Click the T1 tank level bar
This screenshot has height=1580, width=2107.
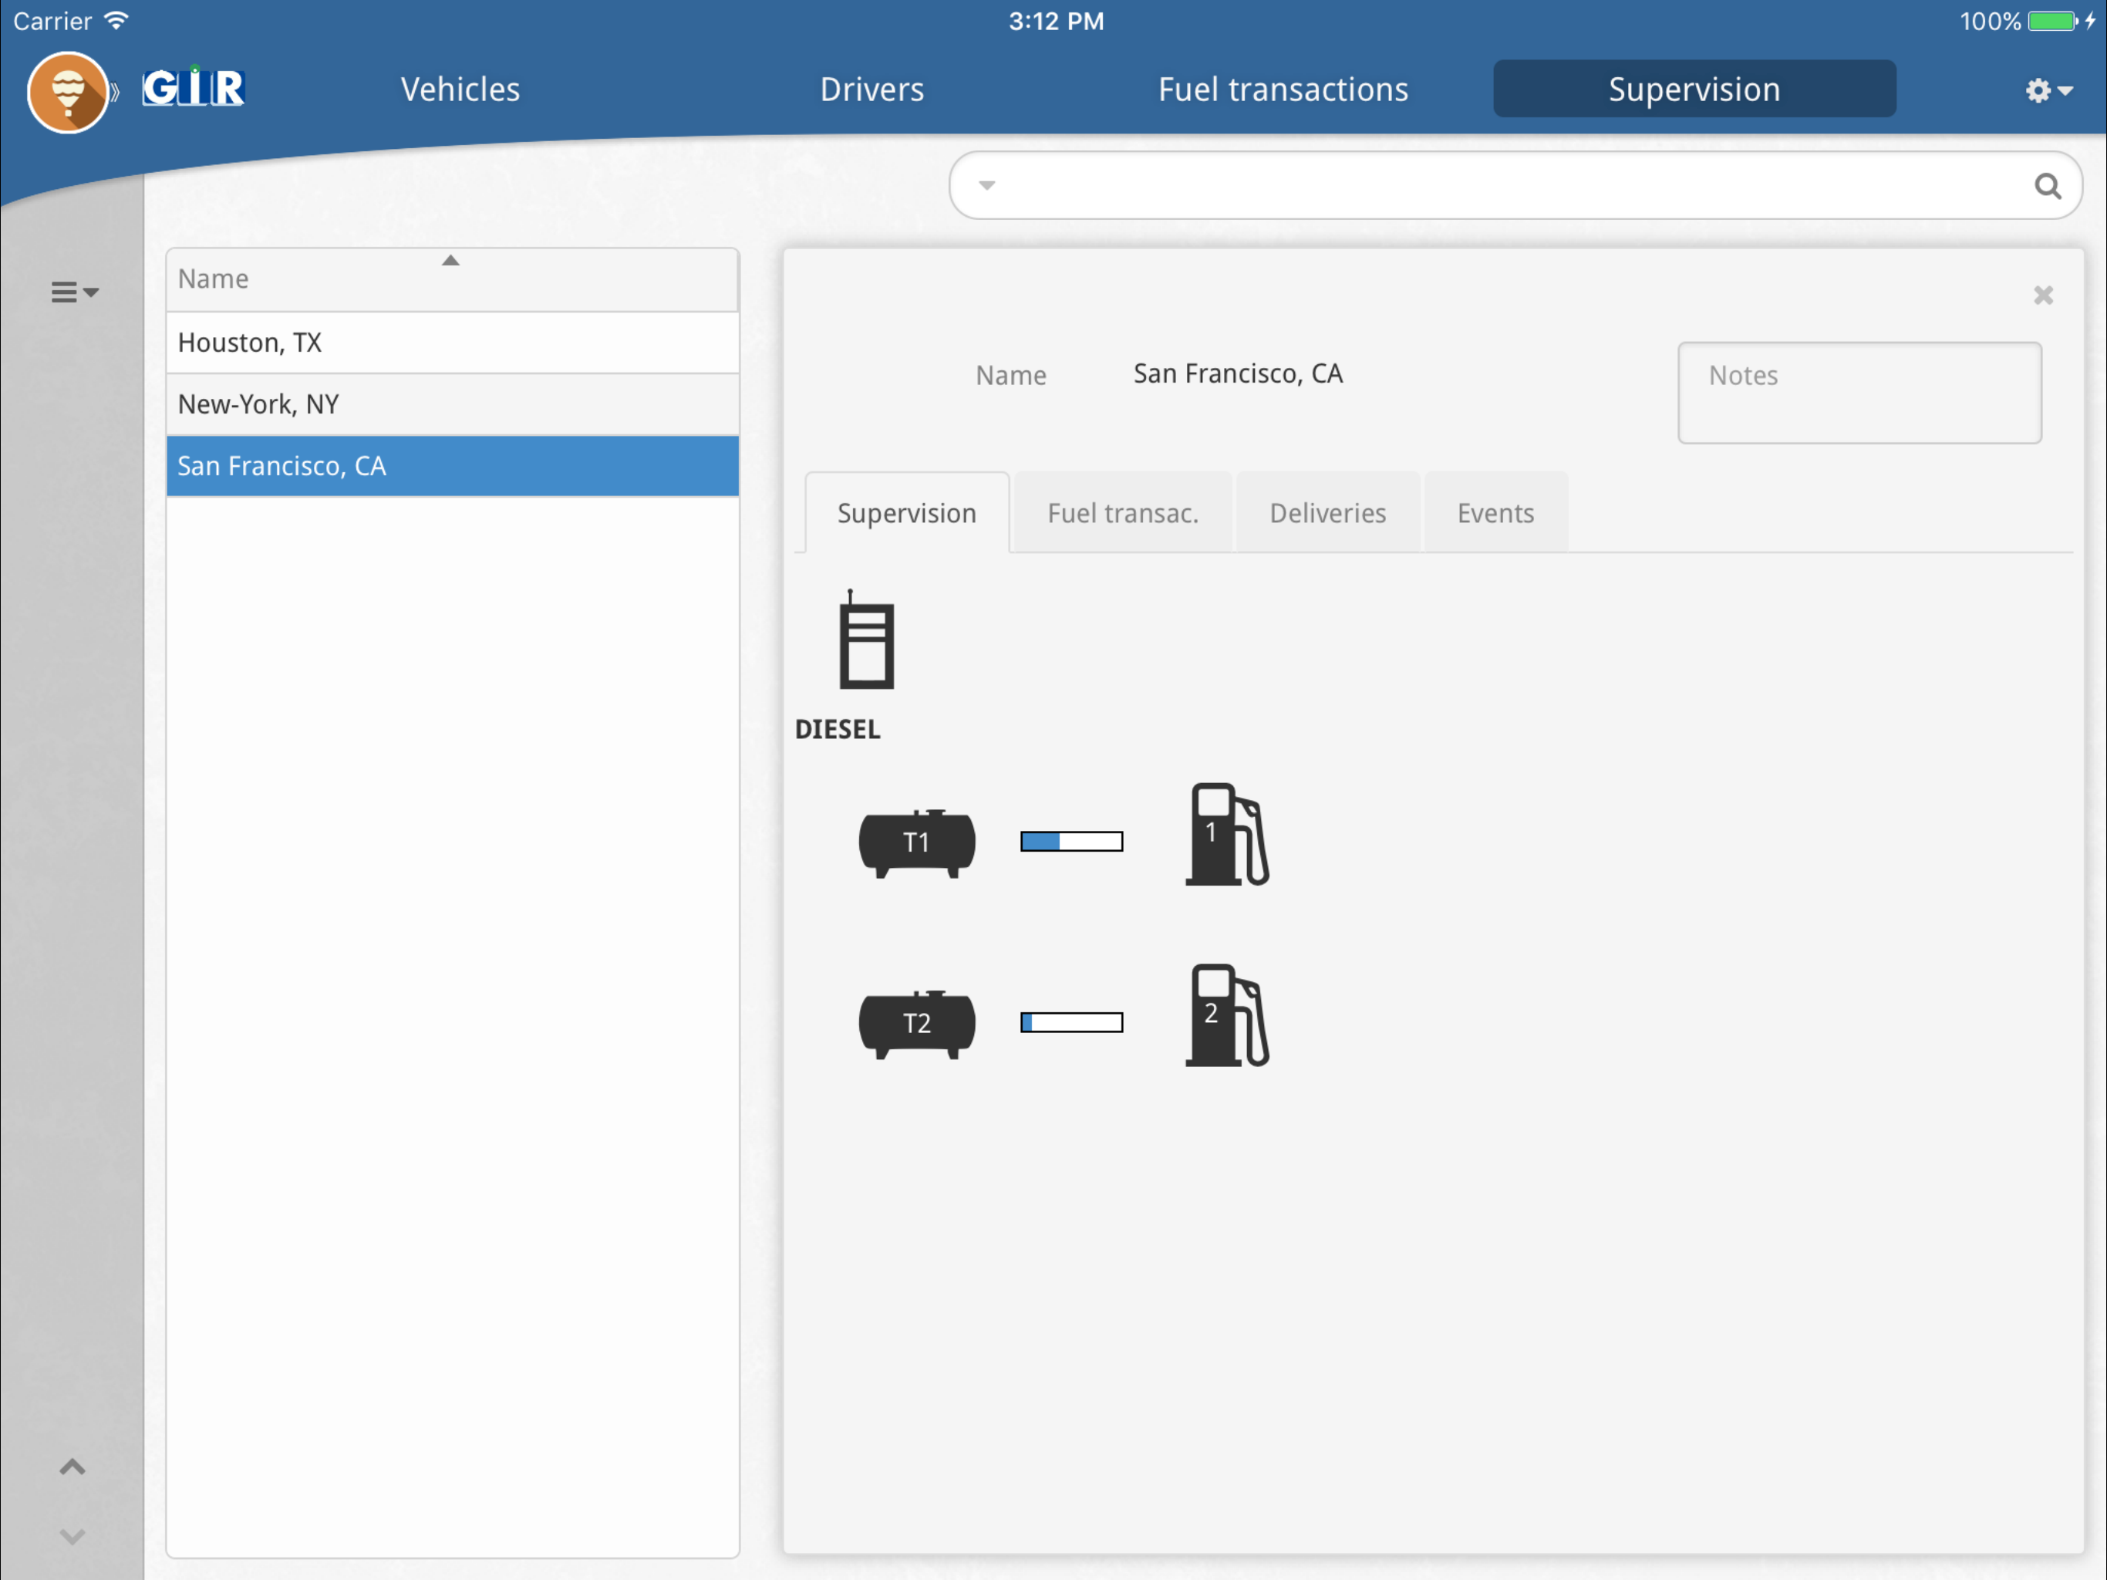point(1071,842)
